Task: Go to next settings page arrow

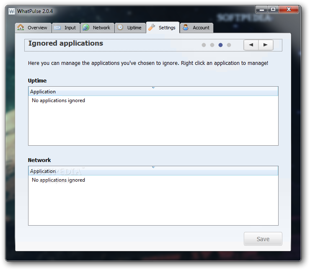Action: (266, 45)
